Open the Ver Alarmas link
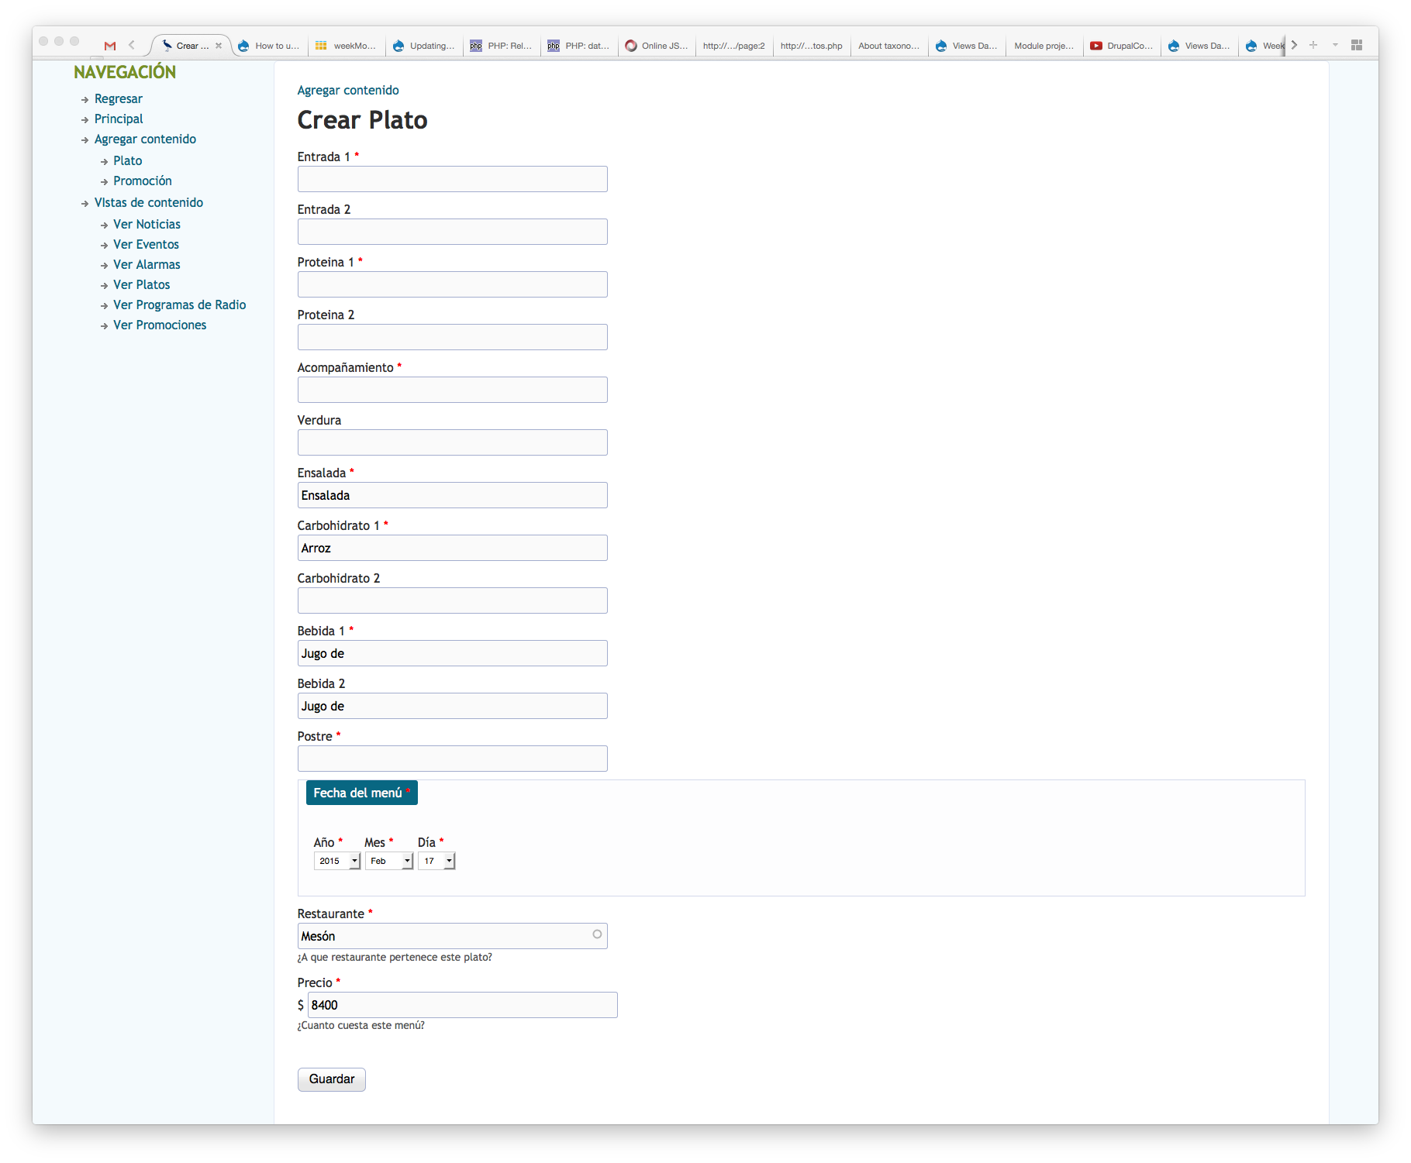 (x=147, y=264)
